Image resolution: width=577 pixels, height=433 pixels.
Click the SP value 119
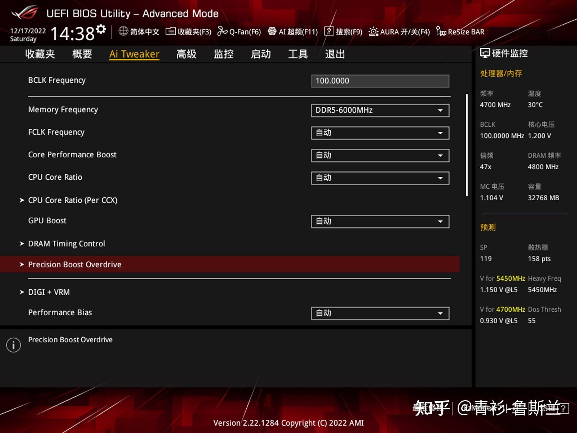pos(486,259)
